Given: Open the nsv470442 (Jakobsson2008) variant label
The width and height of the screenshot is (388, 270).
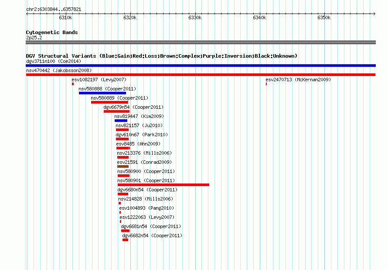Looking at the screenshot, I should coord(59,70).
